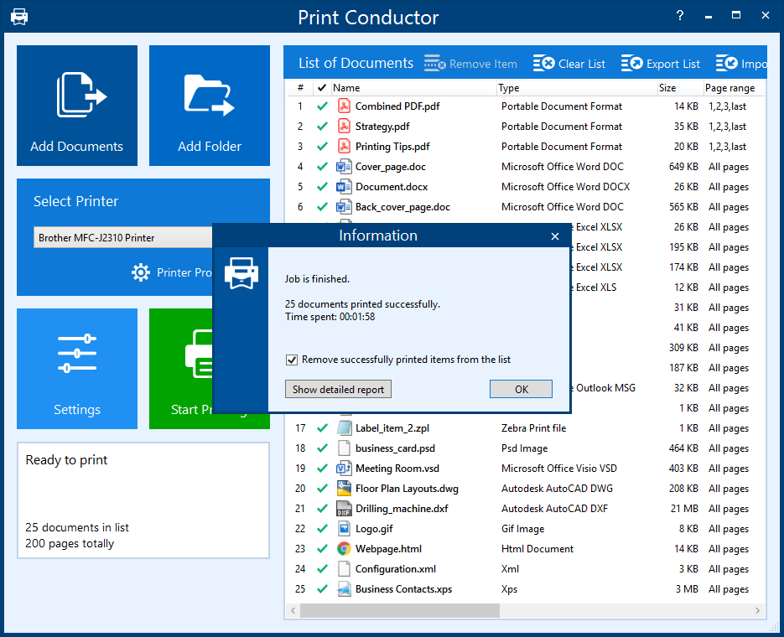Click the PDF icon of Strategy.pdf
This screenshot has height=637, width=784.
(344, 127)
